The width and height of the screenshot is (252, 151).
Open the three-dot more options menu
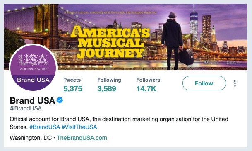coord(235,83)
